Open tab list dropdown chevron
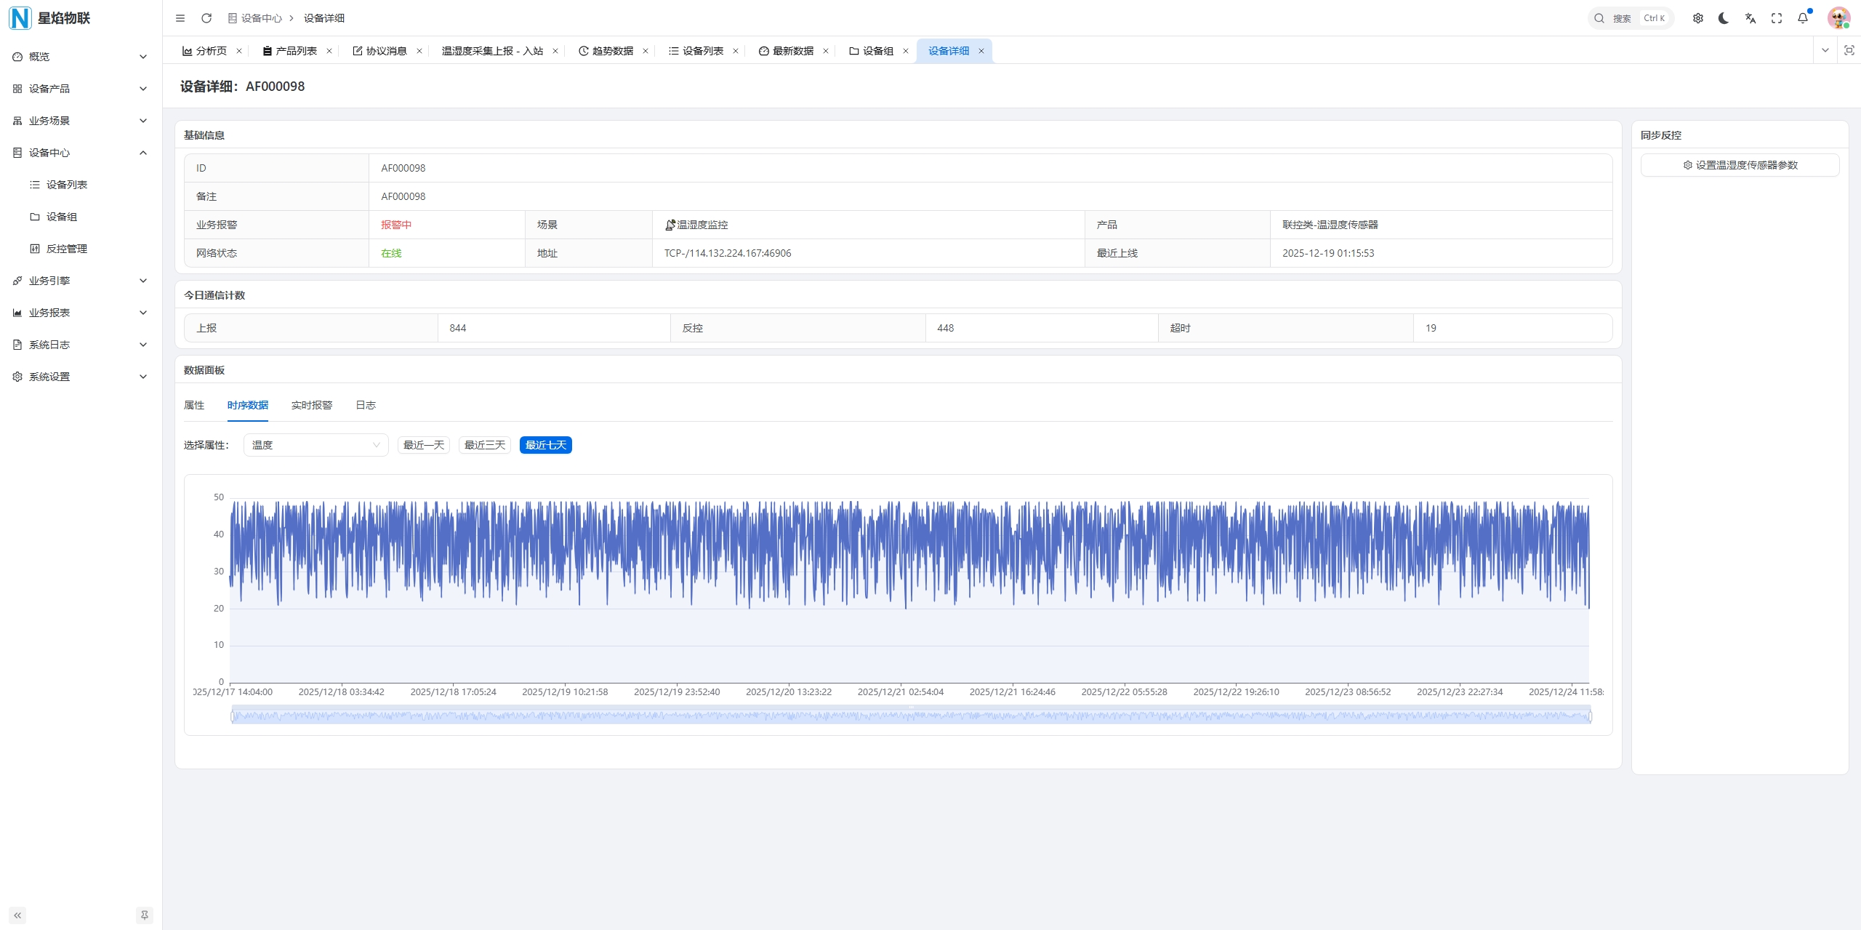The width and height of the screenshot is (1861, 930). pyautogui.click(x=1825, y=50)
